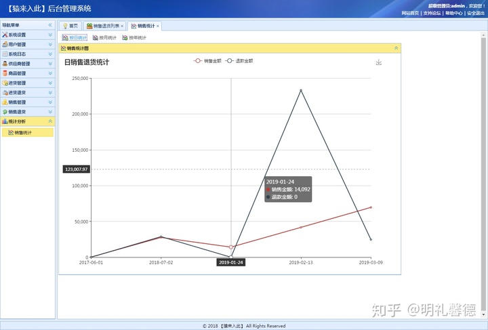This screenshot has width=488, height=330.
Task: Click the 2018-07-02 data point on chart
Action: [x=161, y=236]
